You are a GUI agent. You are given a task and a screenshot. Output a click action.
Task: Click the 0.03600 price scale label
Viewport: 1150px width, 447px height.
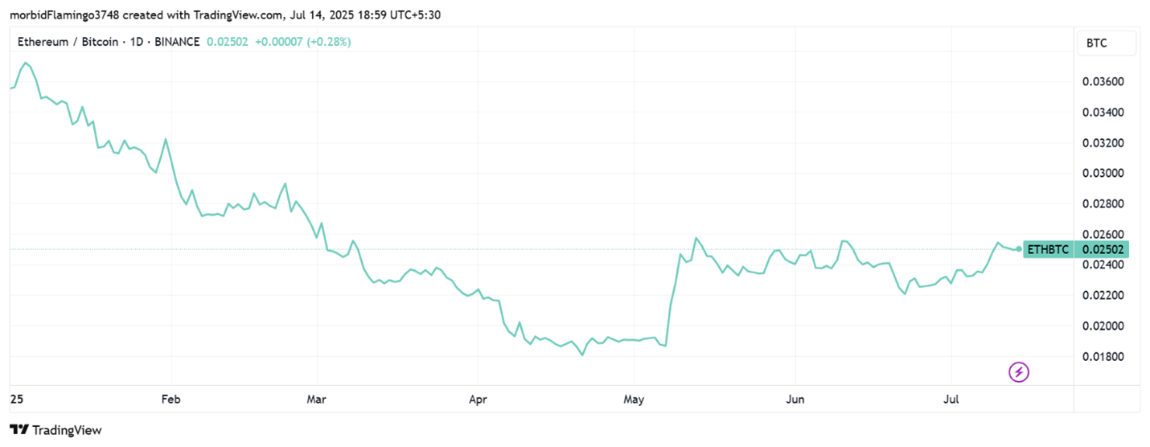1103,82
